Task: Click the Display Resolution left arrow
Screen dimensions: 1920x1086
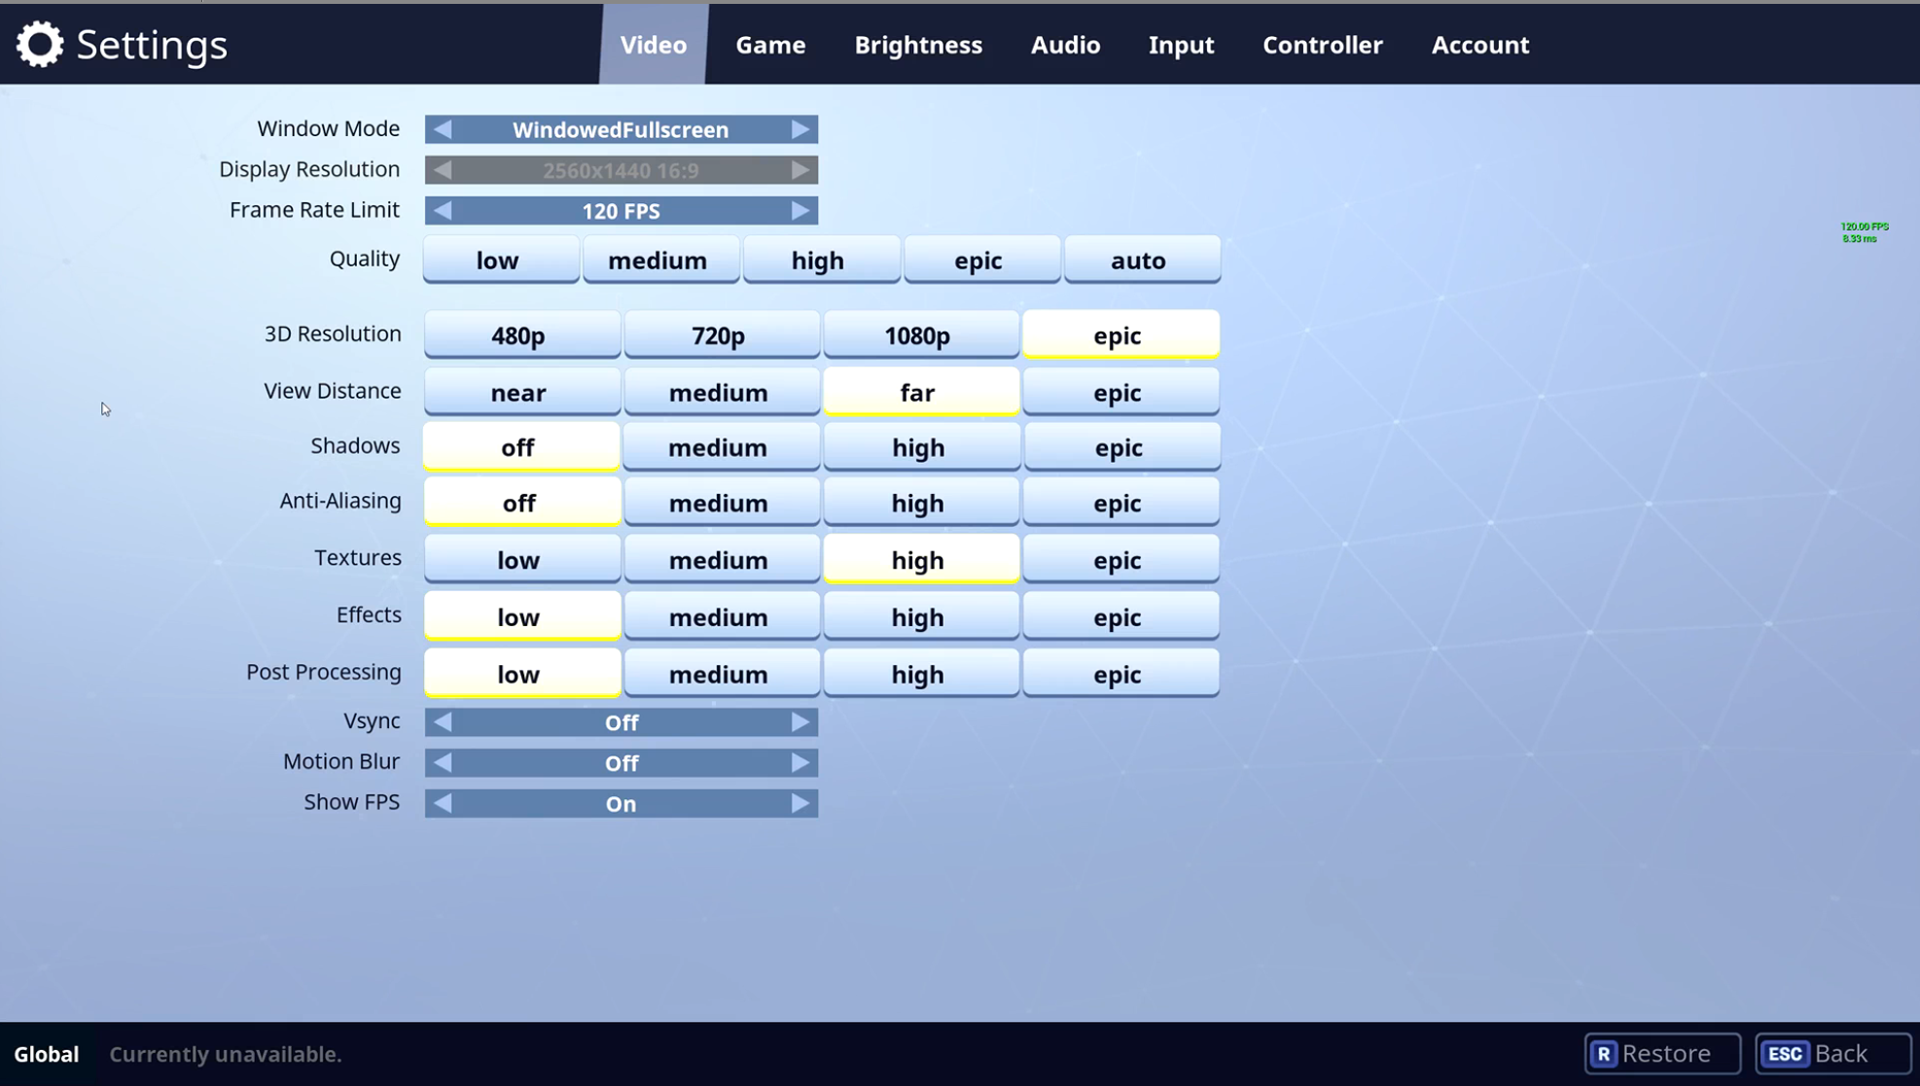Action: click(x=444, y=169)
